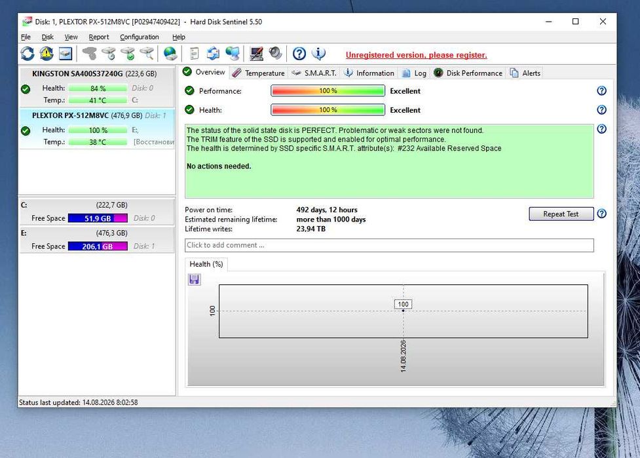The width and height of the screenshot is (640, 458).
Task: Click the About info bubble toolbar icon
Action: pos(318,54)
